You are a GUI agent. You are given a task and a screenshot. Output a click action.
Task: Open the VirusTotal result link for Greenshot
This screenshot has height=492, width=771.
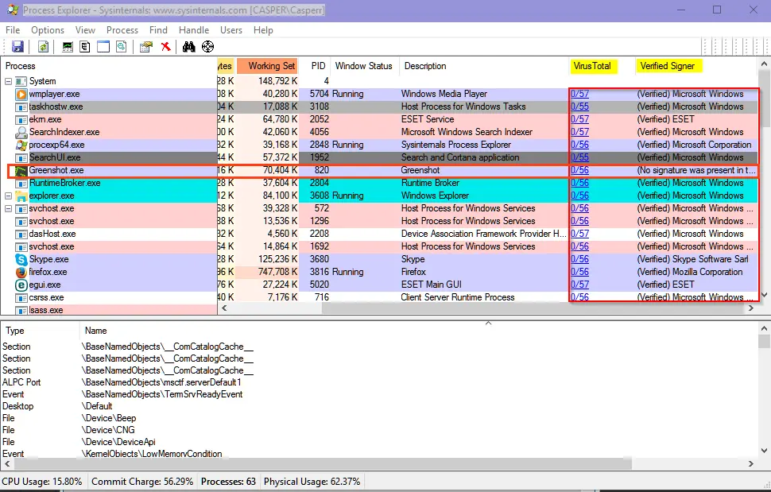click(x=579, y=170)
